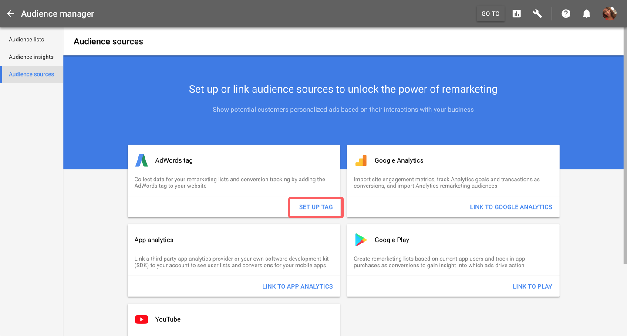
Task: Click the Audience manager header title
Action: pyautogui.click(x=57, y=14)
